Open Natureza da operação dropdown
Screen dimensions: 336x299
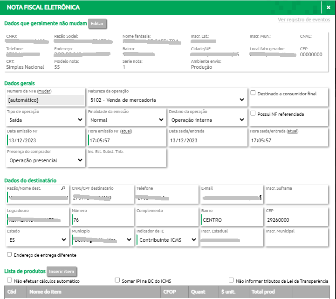pyautogui.click(x=167, y=100)
